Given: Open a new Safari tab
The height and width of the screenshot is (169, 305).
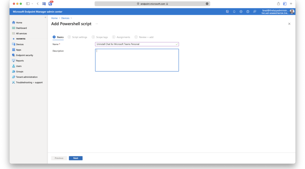Looking at the screenshot, I should 291,4.
